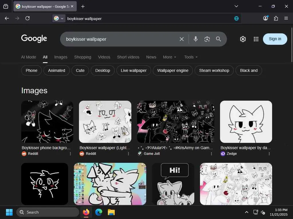Expand the More dropdown
This screenshot has height=219, width=293.
point(169,57)
